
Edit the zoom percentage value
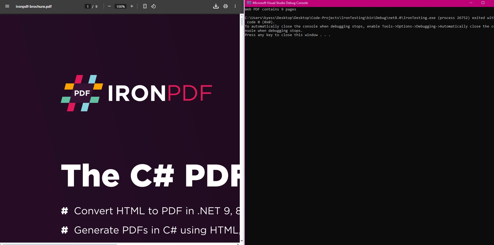pyautogui.click(x=120, y=6)
